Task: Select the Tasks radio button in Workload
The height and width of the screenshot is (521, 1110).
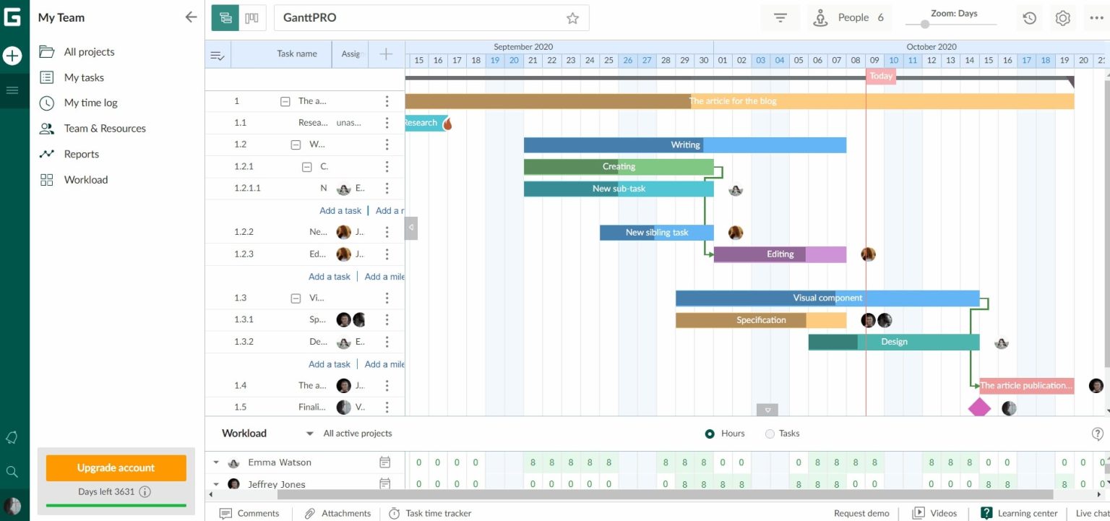Action: pyautogui.click(x=770, y=434)
